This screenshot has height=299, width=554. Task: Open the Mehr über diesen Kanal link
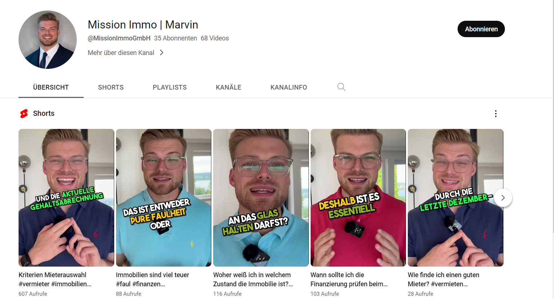tap(121, 53)
